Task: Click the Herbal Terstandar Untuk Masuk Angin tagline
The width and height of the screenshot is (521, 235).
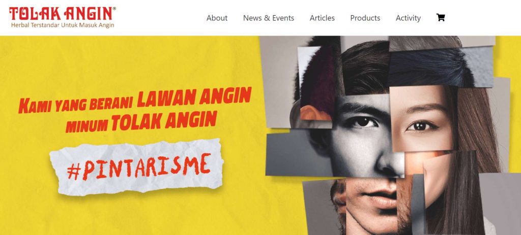Action: pos(63,25)
